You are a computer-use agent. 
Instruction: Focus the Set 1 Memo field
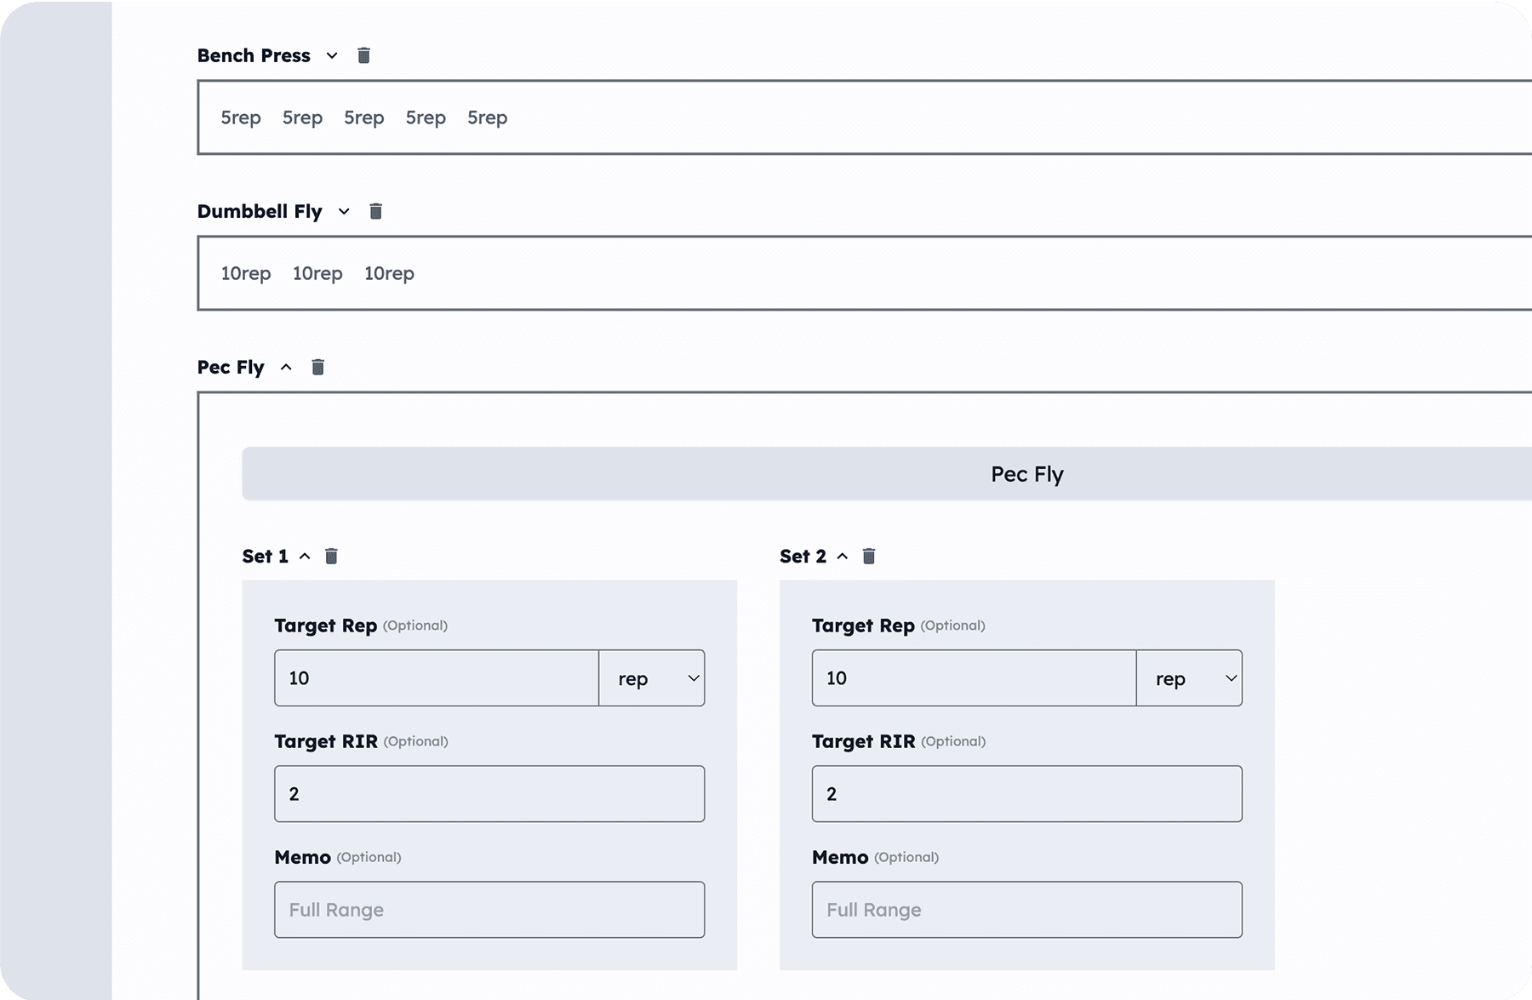489,910
